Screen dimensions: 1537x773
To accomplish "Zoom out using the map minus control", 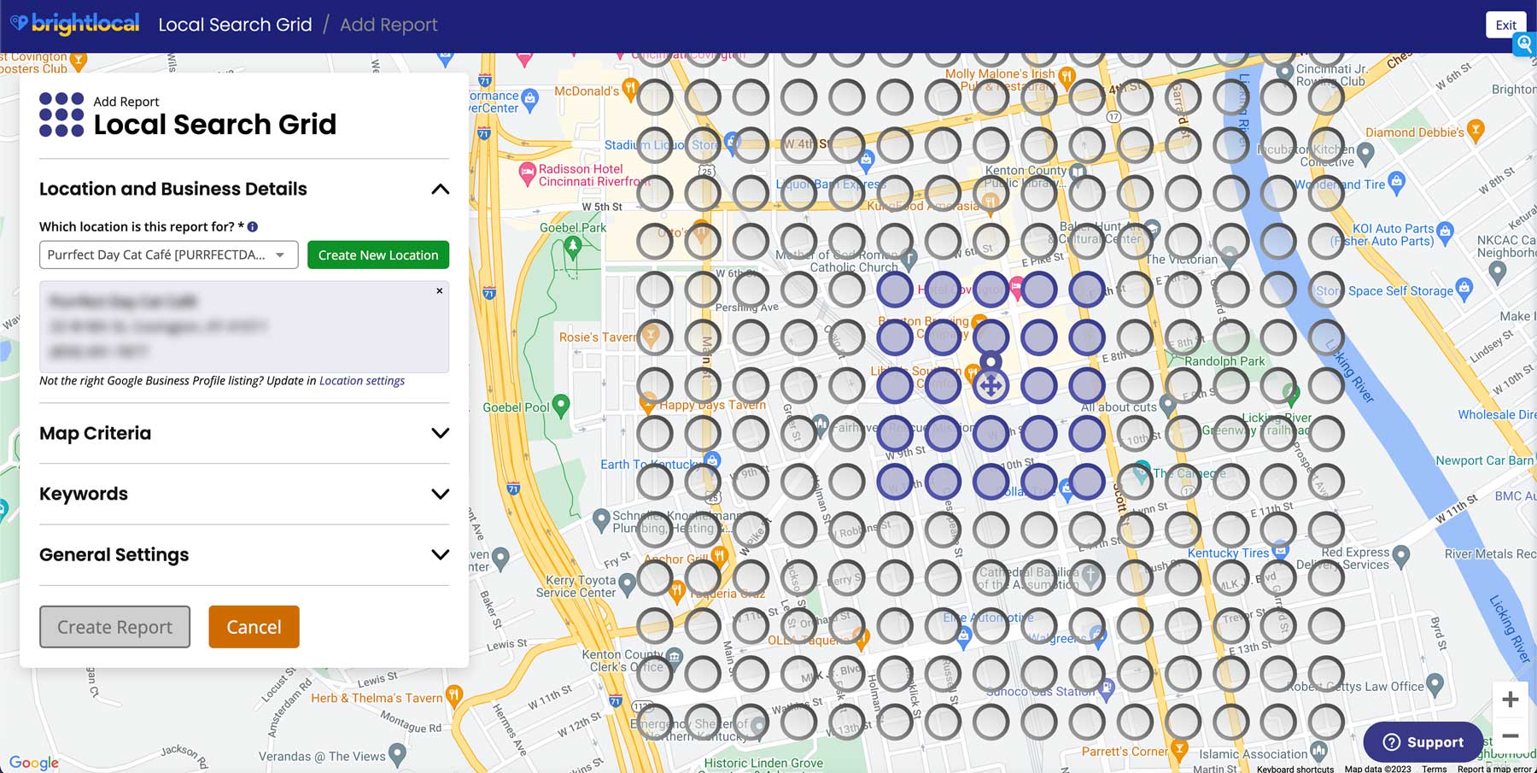I will (x=1510, y=735).
